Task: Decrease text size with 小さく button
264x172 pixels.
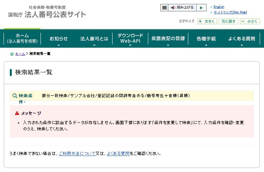Action: click(250, 21)
